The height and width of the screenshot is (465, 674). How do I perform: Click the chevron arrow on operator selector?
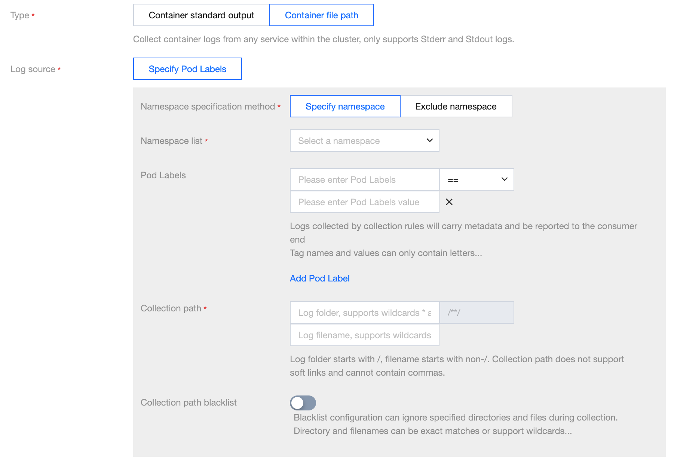pos(504,179)
